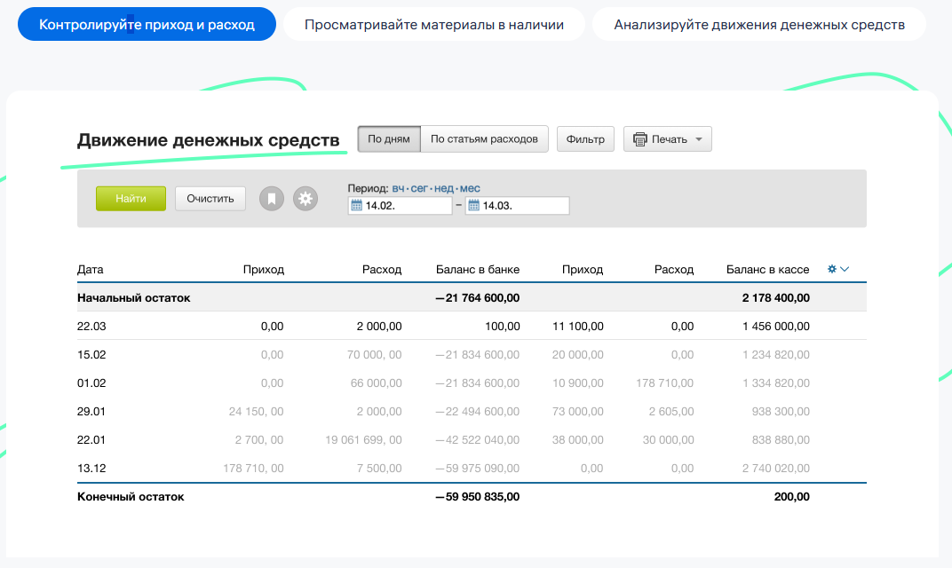Choose the нед period shortcut

[x=444, y=188]
